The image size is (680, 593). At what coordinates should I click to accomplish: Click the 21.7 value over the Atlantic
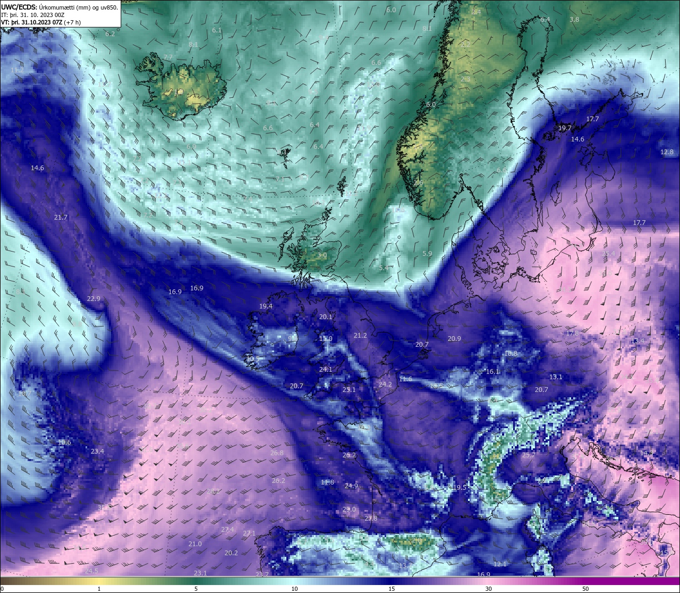click(x=61, y=218)
